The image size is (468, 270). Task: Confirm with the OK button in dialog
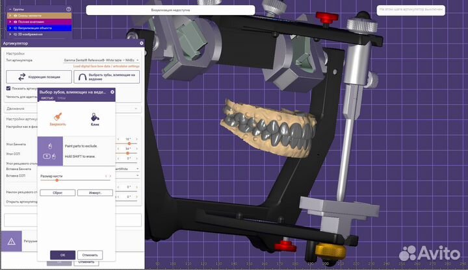tap(62, 255)
